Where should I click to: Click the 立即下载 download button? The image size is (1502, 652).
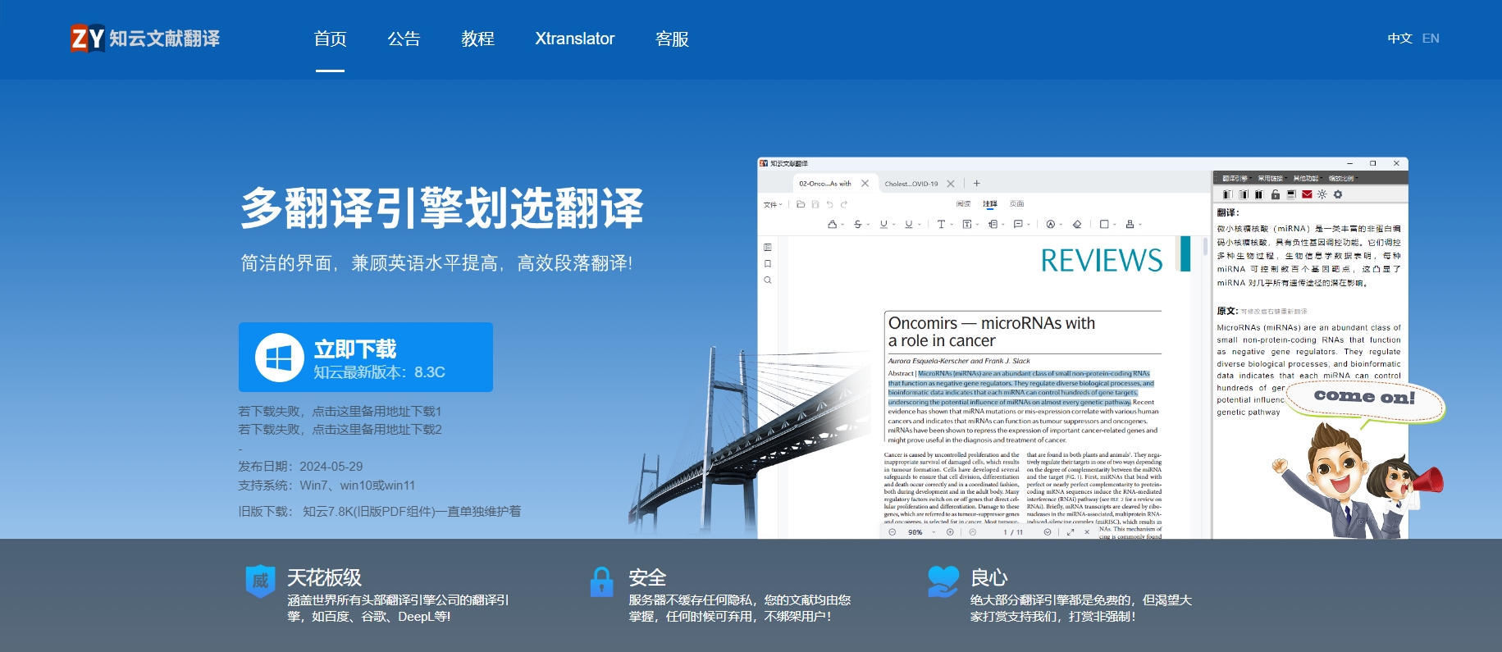pos(366,358)
